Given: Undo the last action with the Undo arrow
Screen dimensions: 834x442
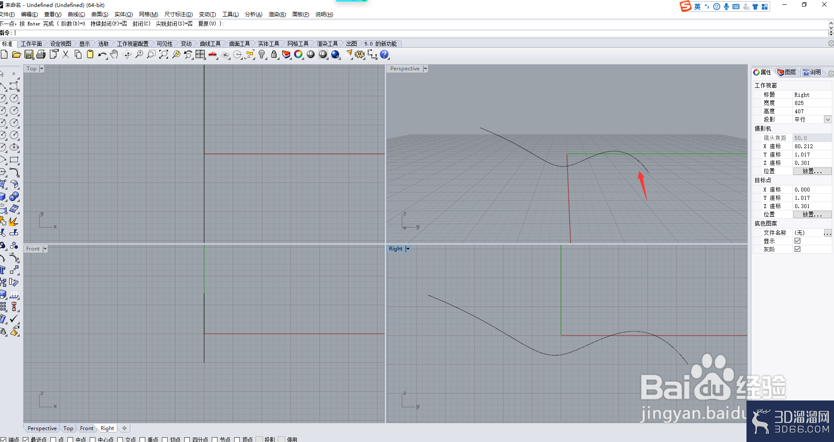Looking at the screenshot, I should click(102, 54).
